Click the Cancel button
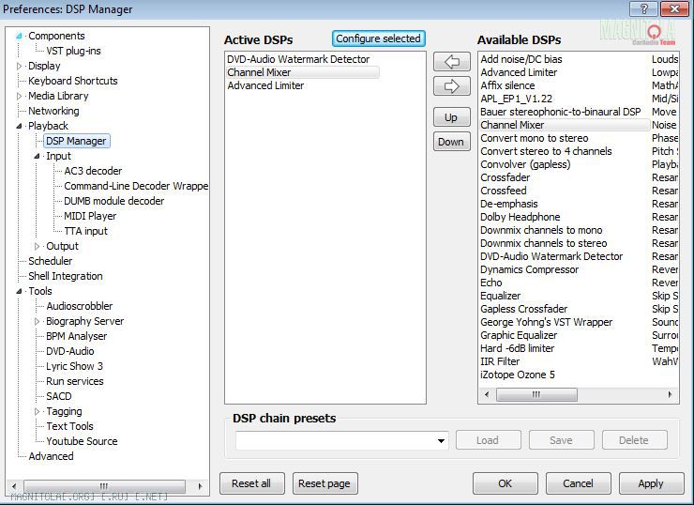The height and width of the screenshot is (505, 694). click(x=578, y=483)
